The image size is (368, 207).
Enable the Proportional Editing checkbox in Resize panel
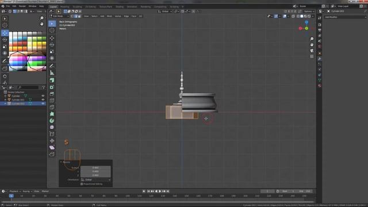[x=82, y=184]
